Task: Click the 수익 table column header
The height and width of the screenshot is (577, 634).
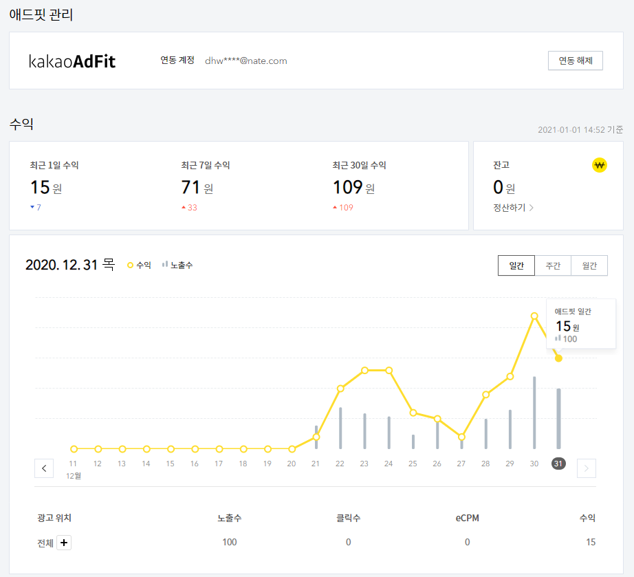Action: (587, 518)
